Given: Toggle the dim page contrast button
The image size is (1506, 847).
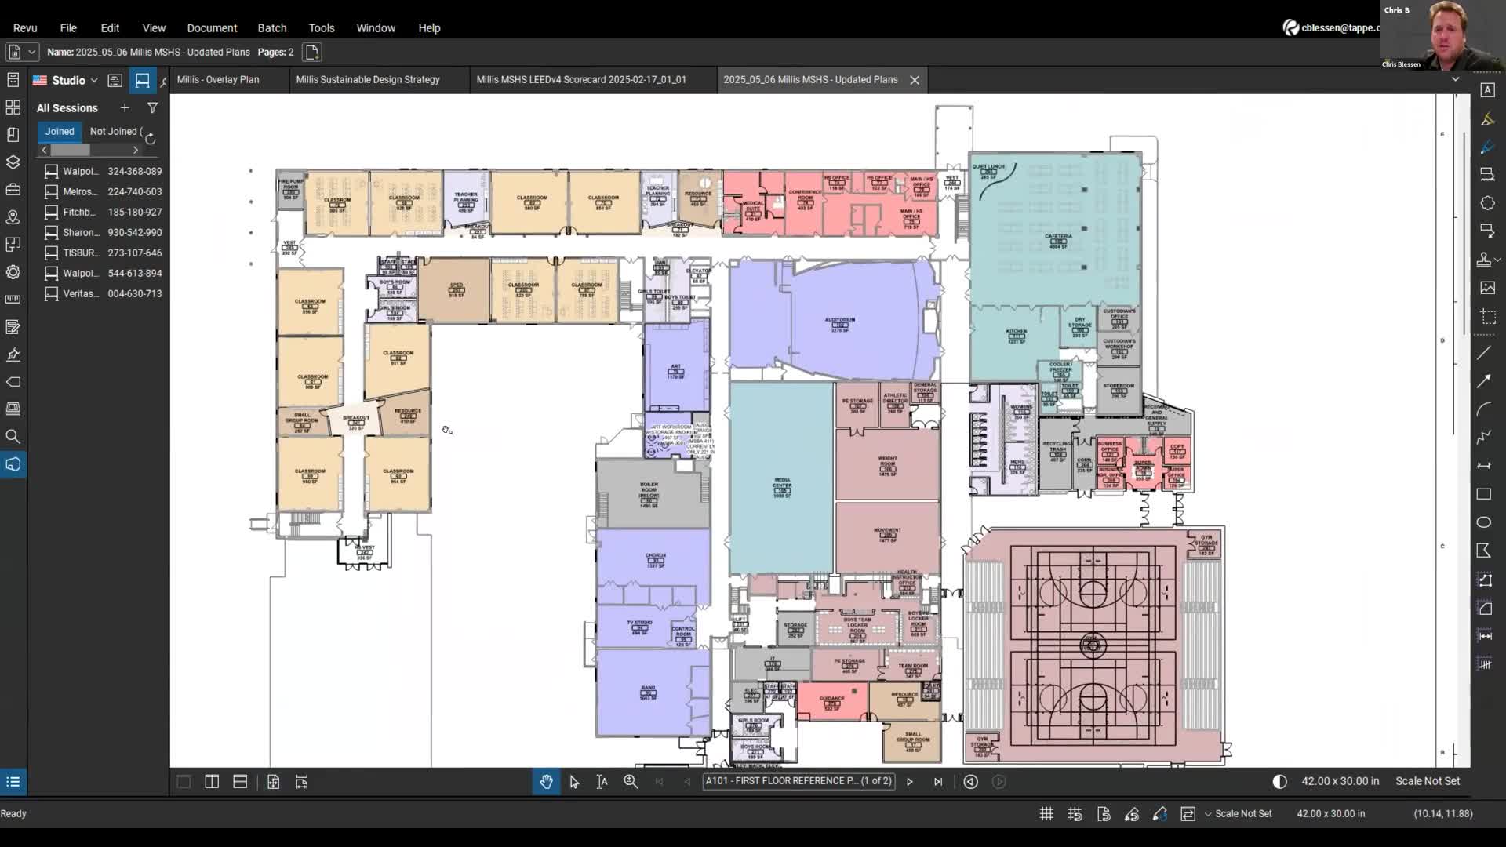Looking at the screenshot, I should click(x=1279, y=781).
